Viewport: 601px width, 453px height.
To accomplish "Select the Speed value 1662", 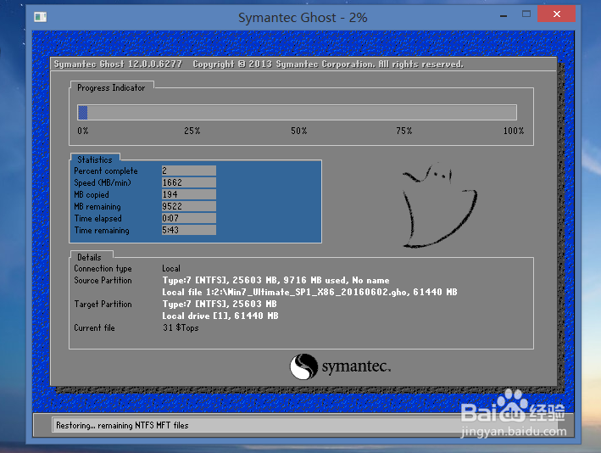I will 188,182.
